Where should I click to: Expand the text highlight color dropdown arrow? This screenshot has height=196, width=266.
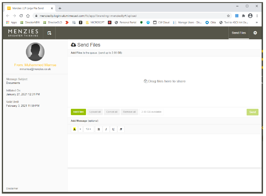click(80, 129)
